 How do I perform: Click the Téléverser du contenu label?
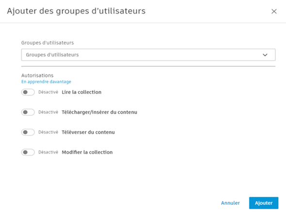point(88,132)
